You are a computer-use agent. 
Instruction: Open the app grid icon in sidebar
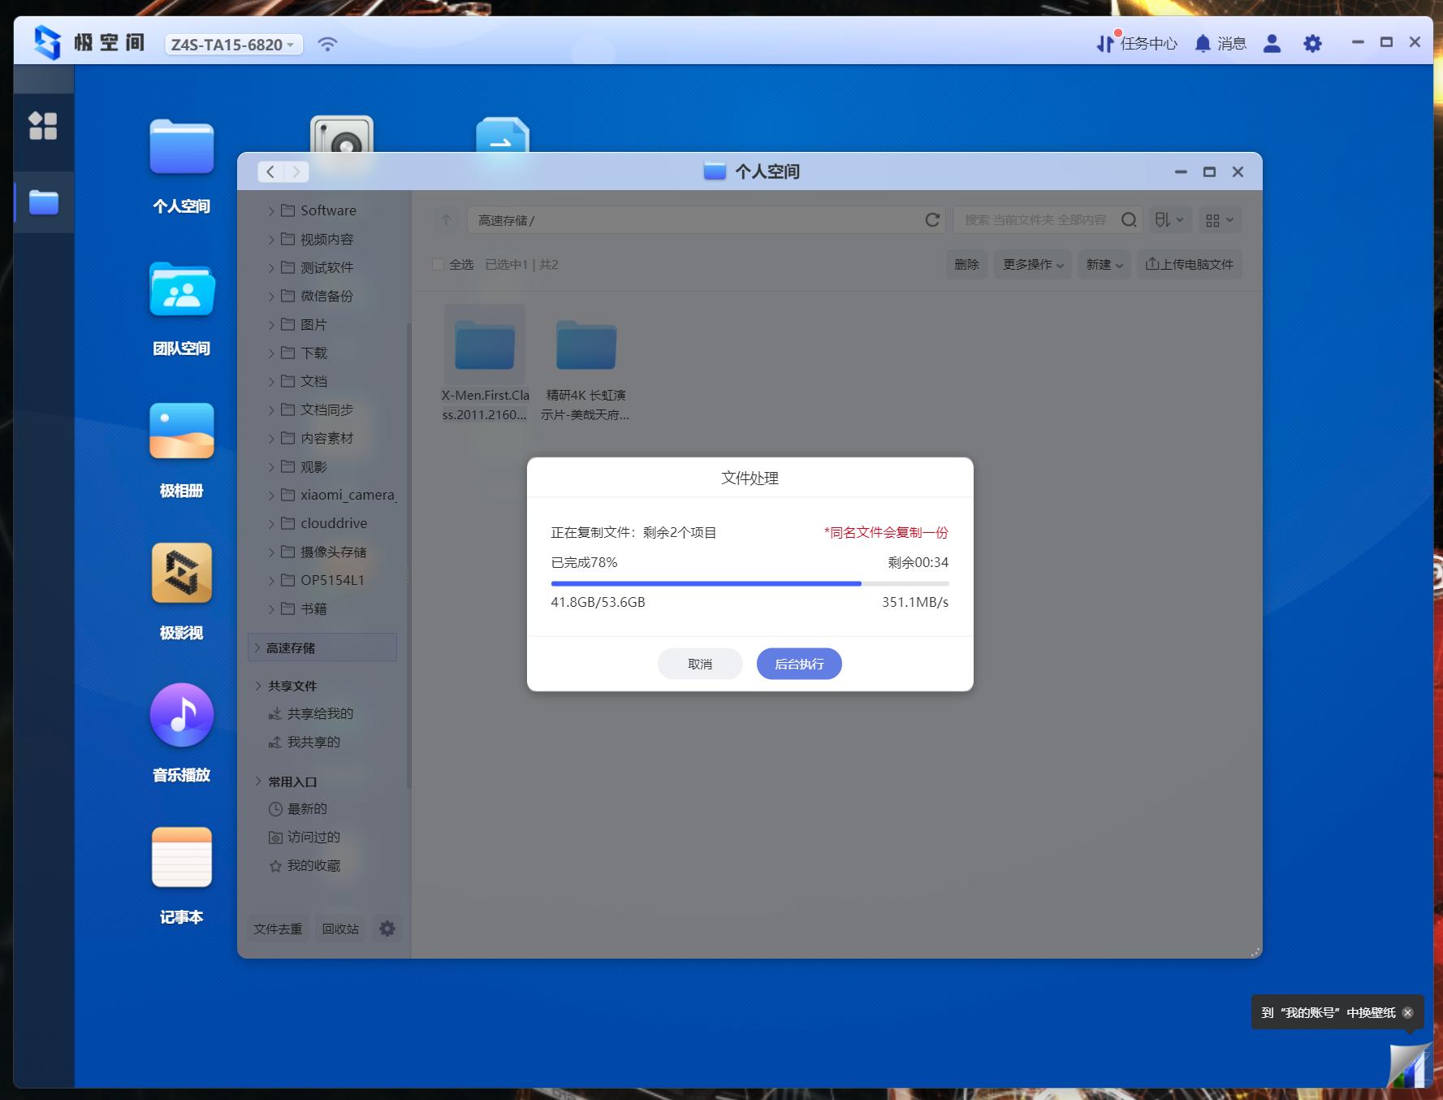pyautogui.click(x=43, y=126)
